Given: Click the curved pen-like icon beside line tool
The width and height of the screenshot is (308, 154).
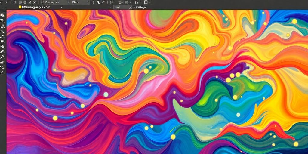Looking at the screenshot, I should 98,2.
